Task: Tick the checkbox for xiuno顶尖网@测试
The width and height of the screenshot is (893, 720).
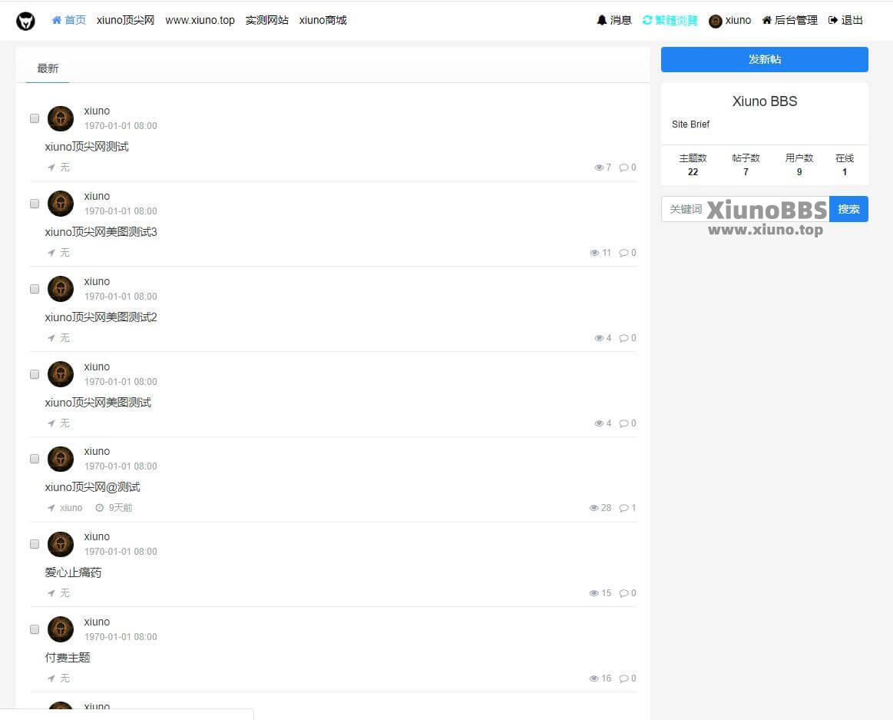Action: [x=35, y=459]
